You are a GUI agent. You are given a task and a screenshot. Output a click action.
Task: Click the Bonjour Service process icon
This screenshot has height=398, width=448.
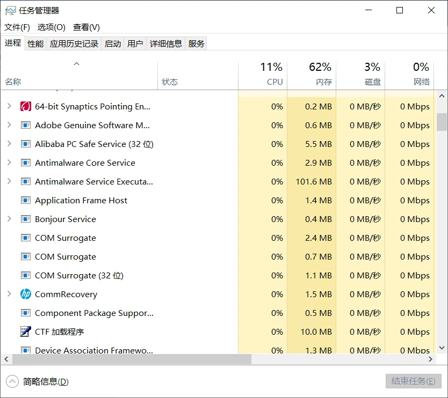(x=25, y=219)
